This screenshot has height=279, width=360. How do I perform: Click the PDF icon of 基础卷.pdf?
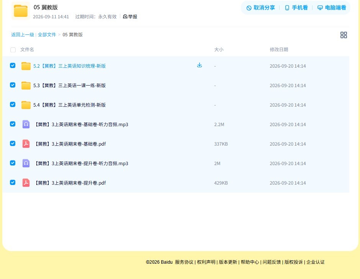26,144
